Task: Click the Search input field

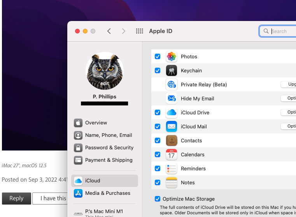Action: coord(278,31)
